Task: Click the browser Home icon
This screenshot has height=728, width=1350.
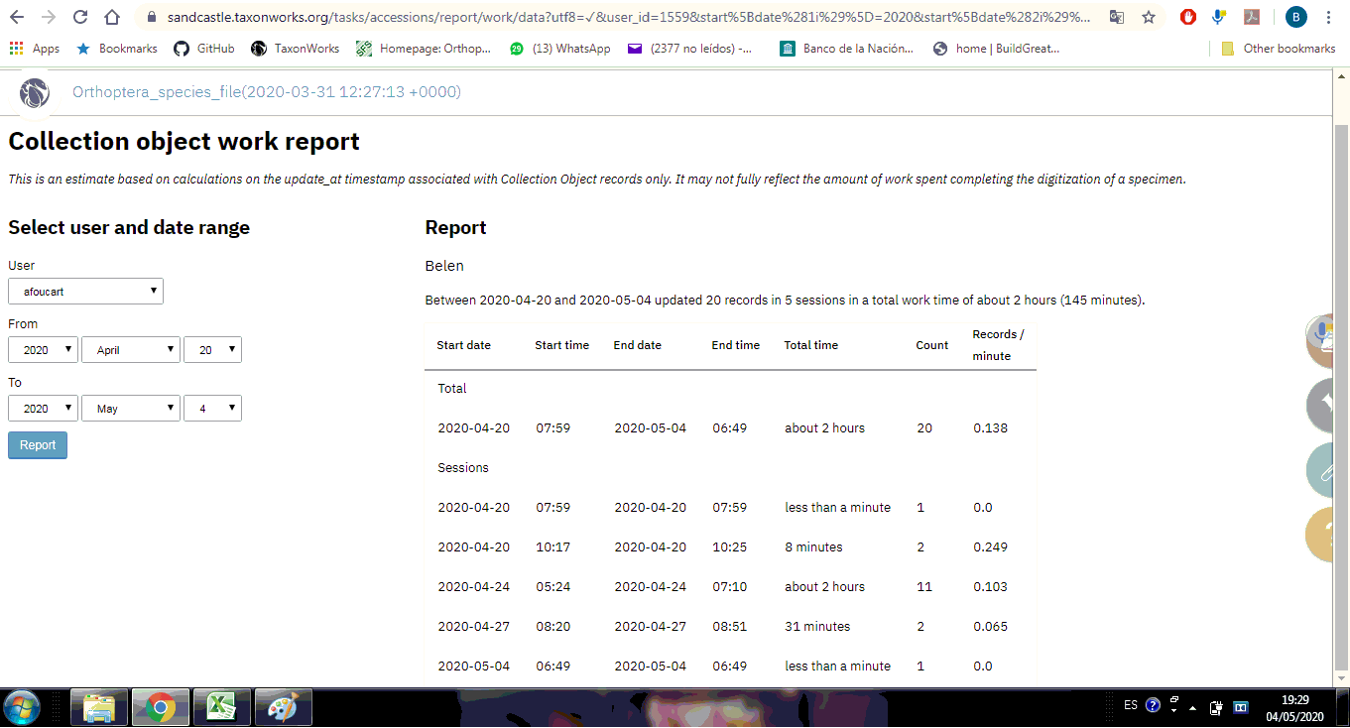Action: point(111,17)
